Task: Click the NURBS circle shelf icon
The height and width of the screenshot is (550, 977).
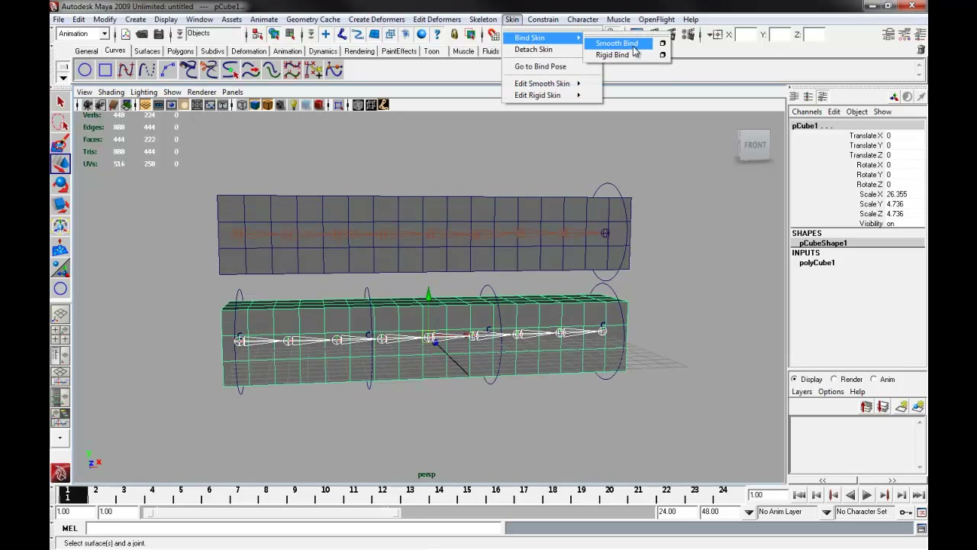Action: tap(85, 70)
